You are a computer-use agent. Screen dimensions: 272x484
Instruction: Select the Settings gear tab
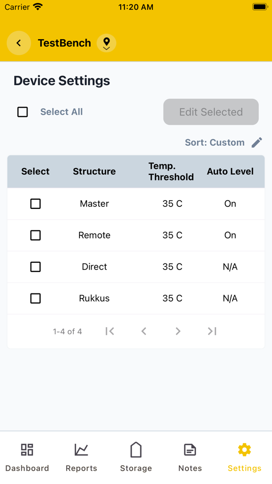tap(244, 457)
